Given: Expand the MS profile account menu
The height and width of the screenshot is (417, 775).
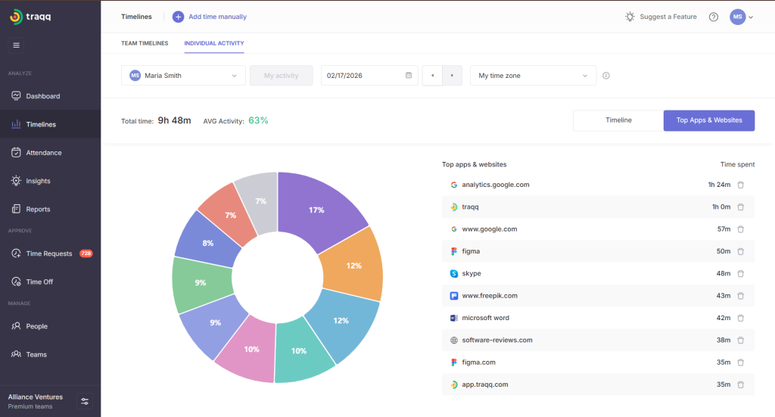Looking at the screenshot, I should (742, 17).
